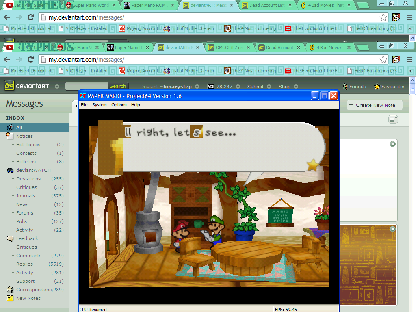Screen dimensions: 416x312
Task: Dismiss the white message card with its X
Action: [x=393, y=144]
